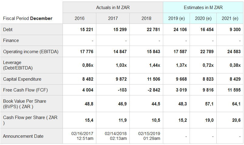This screenshot has height=145, width=244.
Task: Select the 2021 (e) column header
Action: [230, 18]
